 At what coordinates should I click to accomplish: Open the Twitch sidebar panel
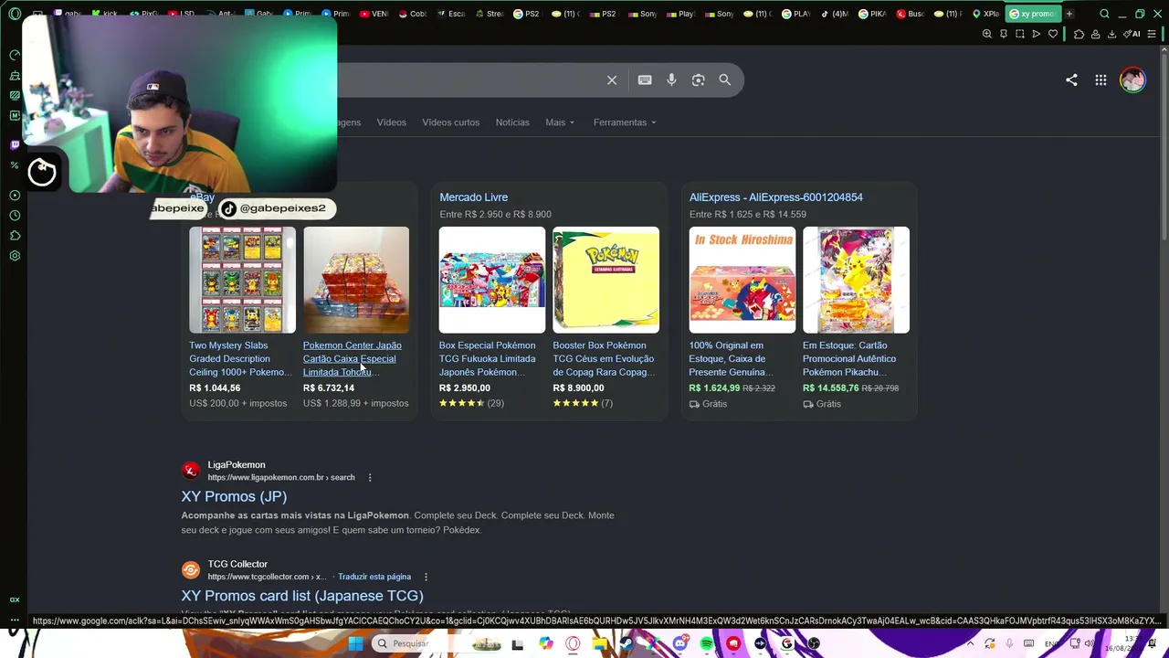(x=15, y=145)
